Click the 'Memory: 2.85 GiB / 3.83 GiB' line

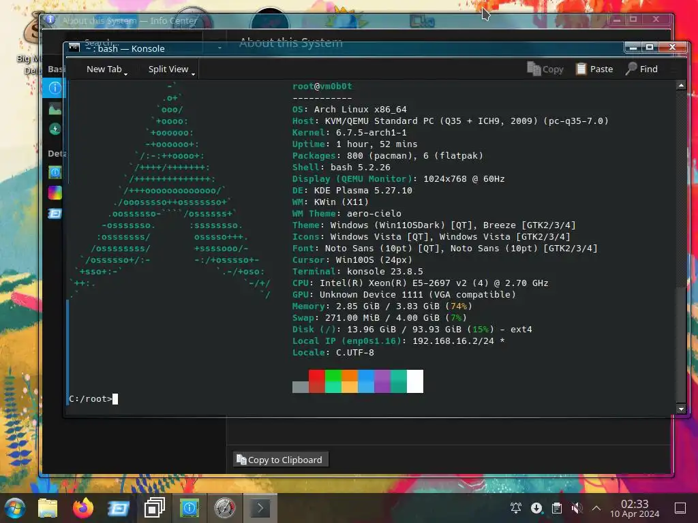[382, 306]
